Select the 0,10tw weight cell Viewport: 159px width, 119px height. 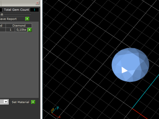21,30
